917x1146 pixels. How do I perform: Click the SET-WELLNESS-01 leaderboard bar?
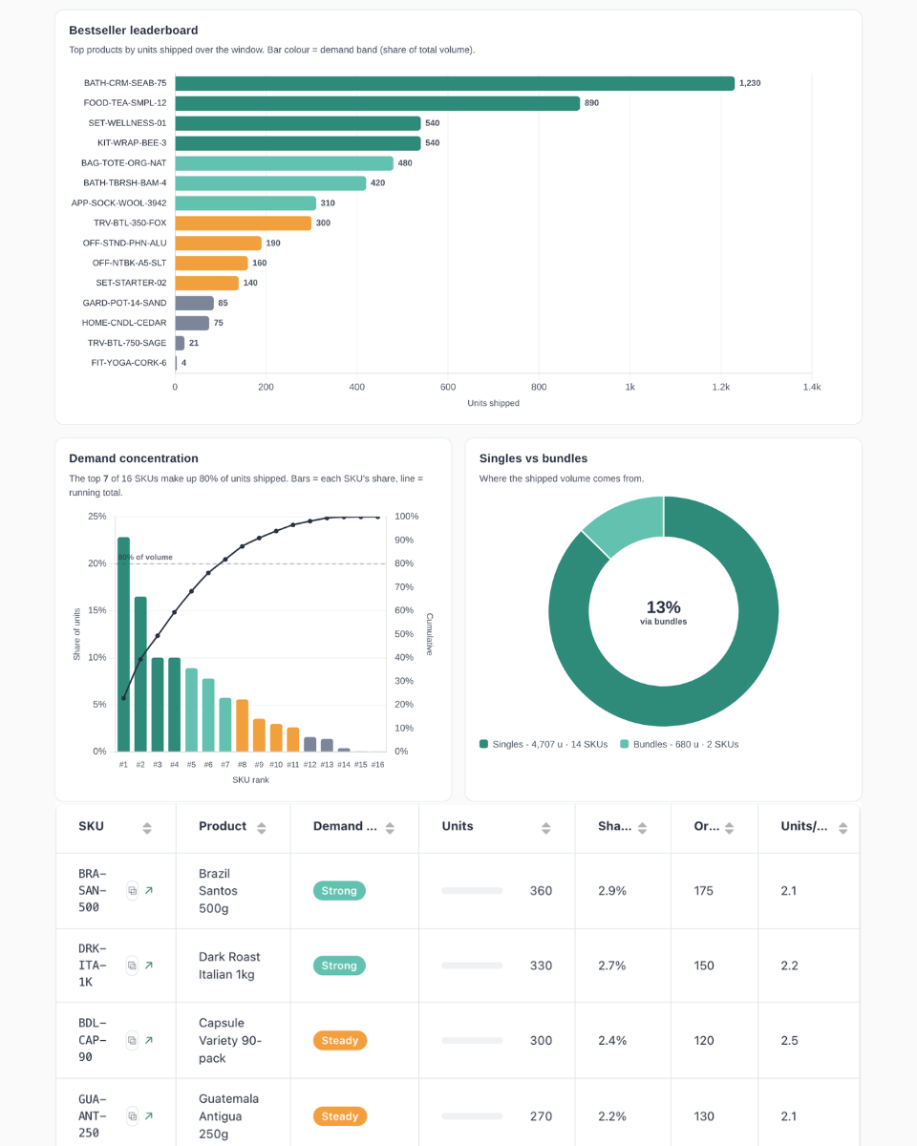pyautogui.click(x=298, y=123)
